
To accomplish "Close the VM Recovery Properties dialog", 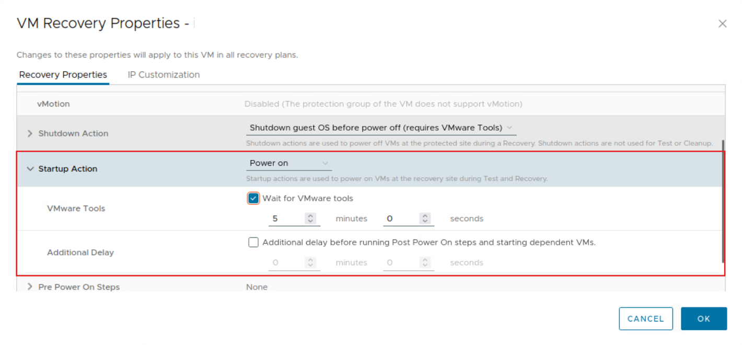I will [722, 24].
